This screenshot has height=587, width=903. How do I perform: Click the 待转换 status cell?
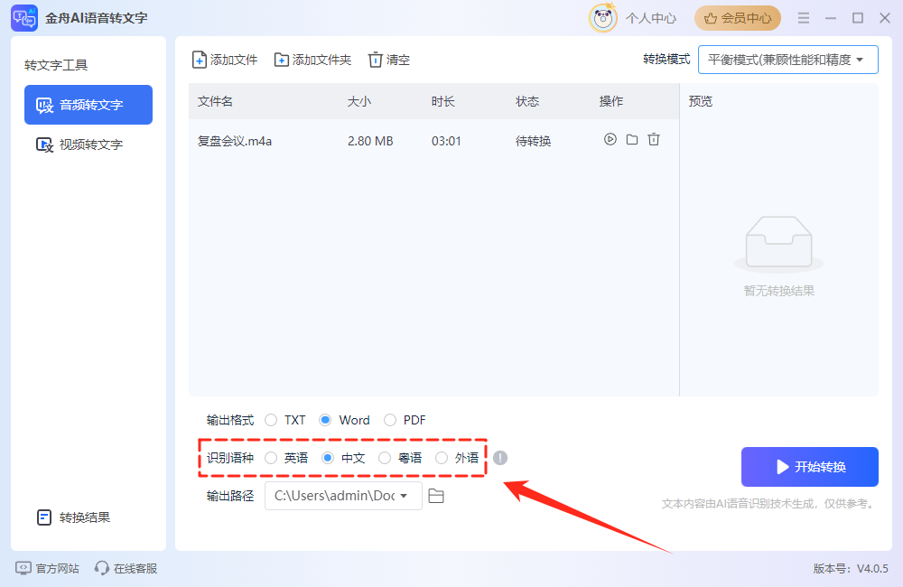(x=534, y=141)
